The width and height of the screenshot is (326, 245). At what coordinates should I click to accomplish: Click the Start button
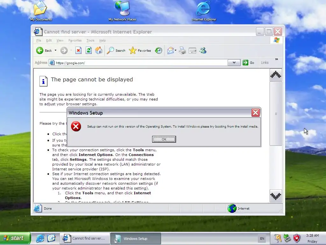coord(15,238)
